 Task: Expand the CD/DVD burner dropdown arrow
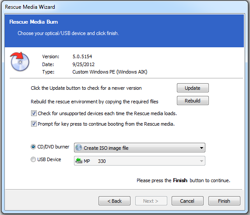(x=201, y=148)
